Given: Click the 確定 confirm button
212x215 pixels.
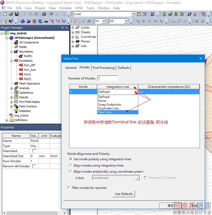Looking at the screenshot, I should pyautogui.click(x=170, y=206).
